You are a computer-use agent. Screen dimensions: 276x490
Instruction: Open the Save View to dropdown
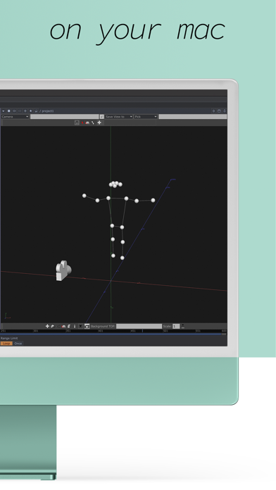[x=119, y=117]
